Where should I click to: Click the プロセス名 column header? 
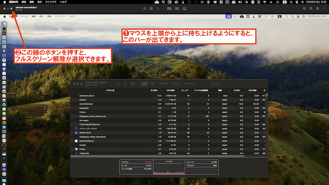[110, 90]
